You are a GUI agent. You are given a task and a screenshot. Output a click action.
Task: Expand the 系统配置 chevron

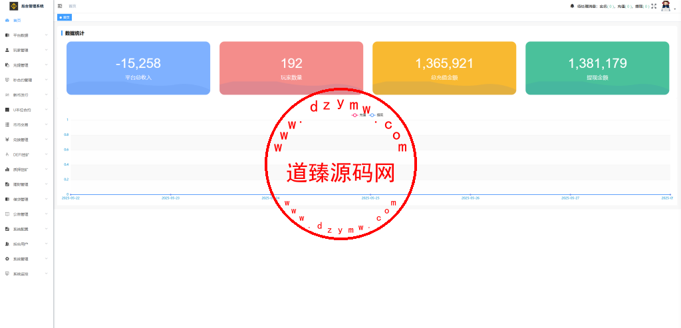click(47, 229)
